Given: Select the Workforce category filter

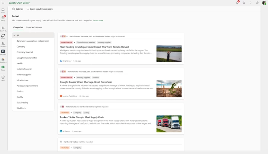Looking at the screenshot, I should (x=21, y=108).
